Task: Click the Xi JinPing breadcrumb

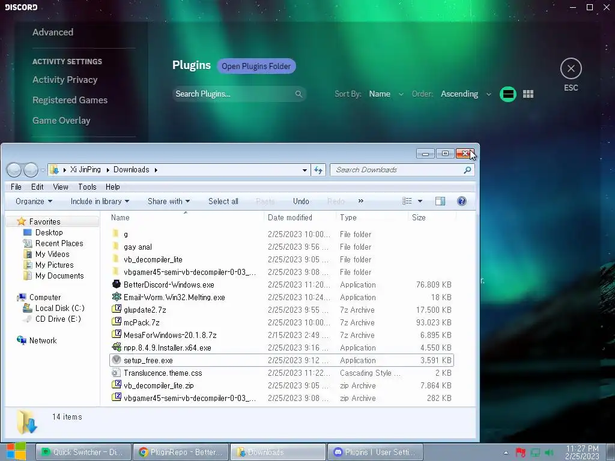Action: point(85,170)
